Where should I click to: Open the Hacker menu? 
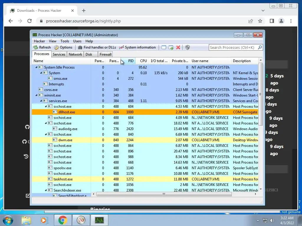pyautogui.click(x=39, y=41)
